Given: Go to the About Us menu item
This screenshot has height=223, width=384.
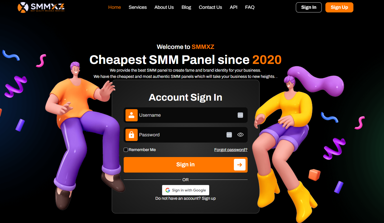Looking at the screenshot, I should coord(164,7).
